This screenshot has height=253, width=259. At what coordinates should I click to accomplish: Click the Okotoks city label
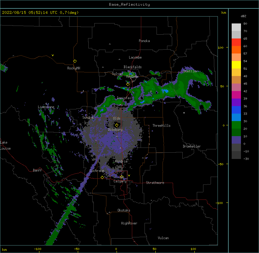124,210
